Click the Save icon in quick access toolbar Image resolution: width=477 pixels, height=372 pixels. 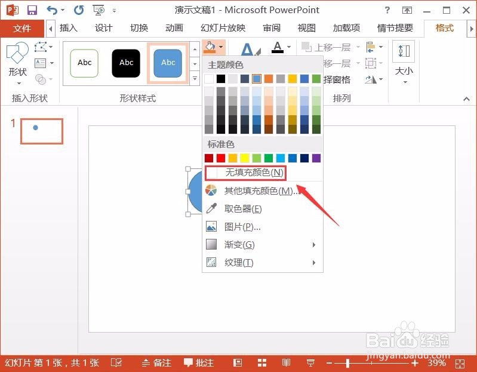[x=32, y=10]
